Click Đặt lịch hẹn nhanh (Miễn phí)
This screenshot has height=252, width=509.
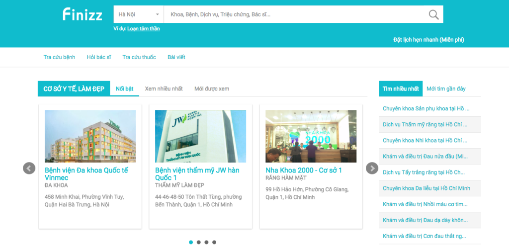tap(429, 40)
